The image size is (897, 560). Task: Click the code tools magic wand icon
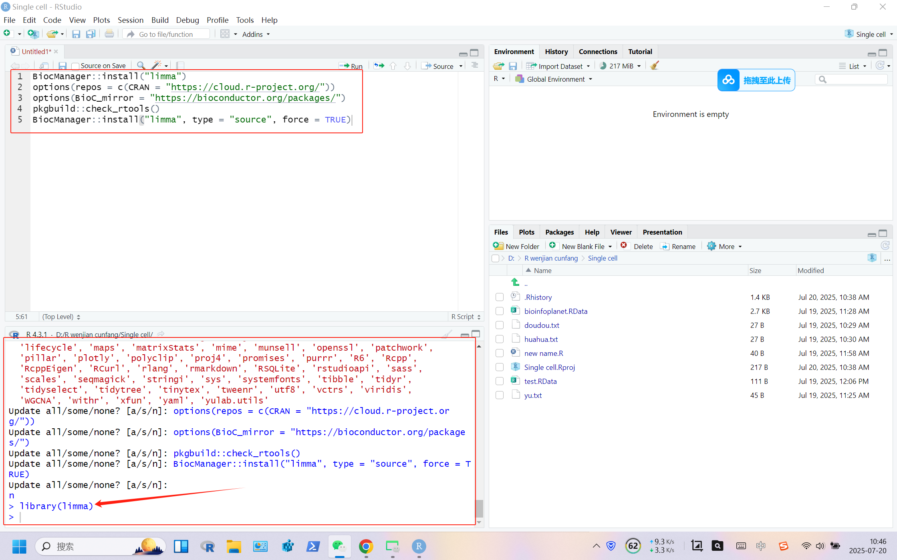156,66
